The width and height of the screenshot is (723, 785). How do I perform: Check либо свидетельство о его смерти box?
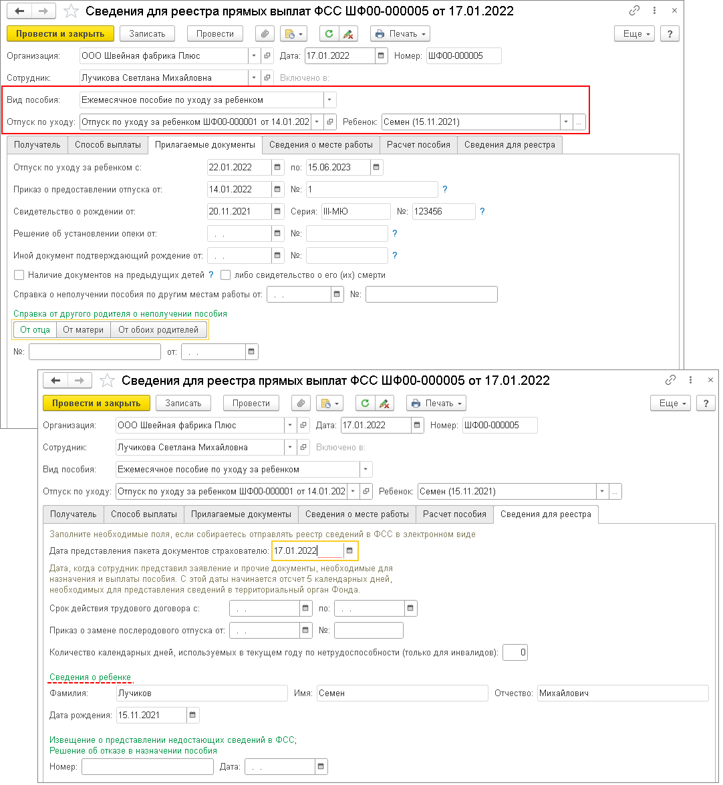tap(225, 275)
